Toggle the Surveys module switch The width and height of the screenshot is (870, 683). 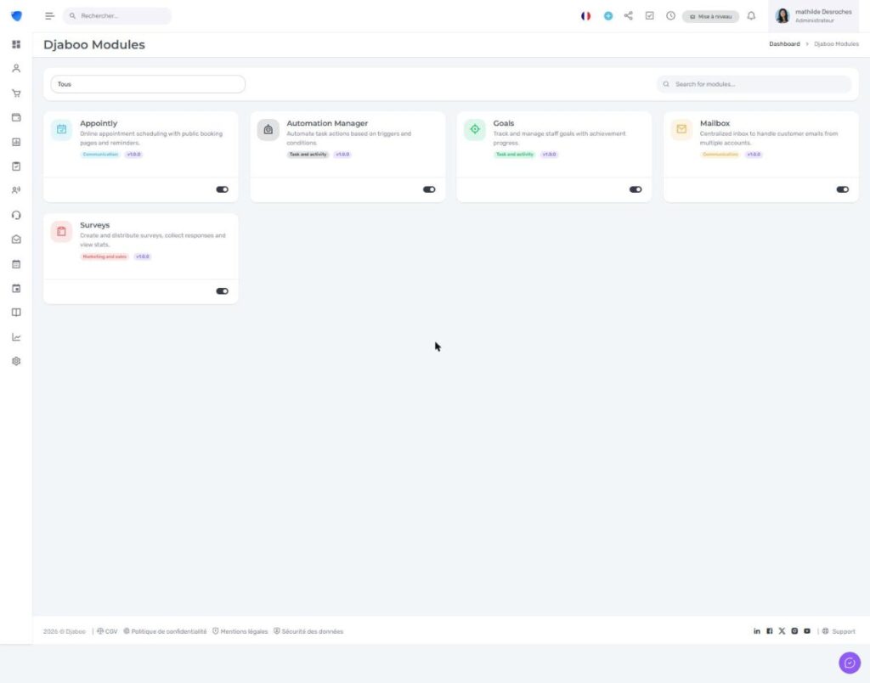(x=222, y=291)
